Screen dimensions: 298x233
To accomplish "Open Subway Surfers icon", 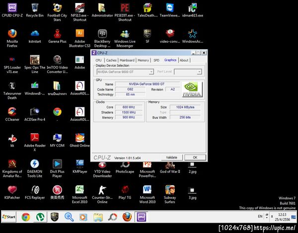I will [x=170, y=194].
